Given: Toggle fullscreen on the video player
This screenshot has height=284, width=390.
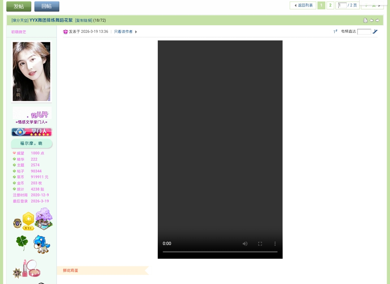Looking at the screenshot, I should 260,244.
